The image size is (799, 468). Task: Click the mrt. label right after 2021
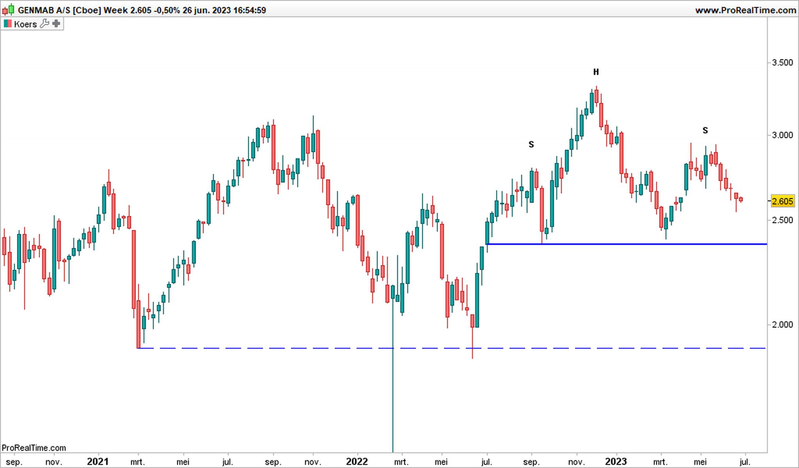coord(137,462)
